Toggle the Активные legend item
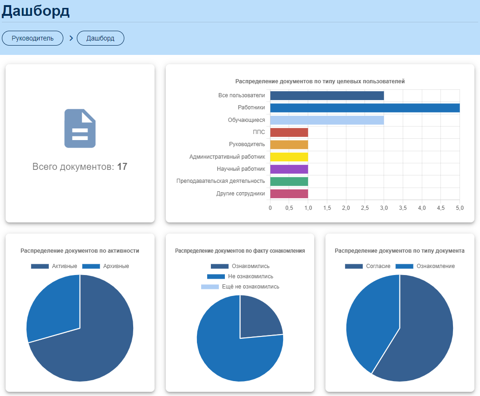 54,266
